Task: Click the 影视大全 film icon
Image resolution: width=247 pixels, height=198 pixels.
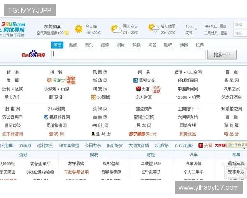Action: pos(135,80)
